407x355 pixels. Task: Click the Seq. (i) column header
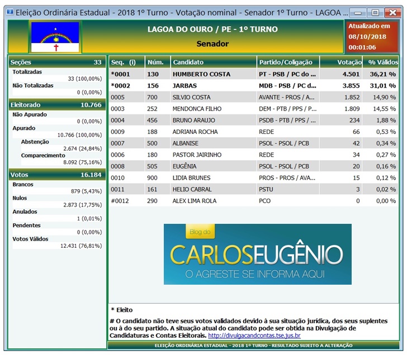click(127, 62)
